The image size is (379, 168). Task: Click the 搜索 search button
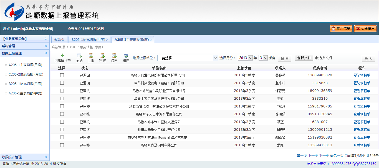click(x=285, y=59)
